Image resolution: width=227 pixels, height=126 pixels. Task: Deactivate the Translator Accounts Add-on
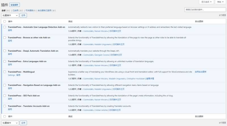pos(10,109)
